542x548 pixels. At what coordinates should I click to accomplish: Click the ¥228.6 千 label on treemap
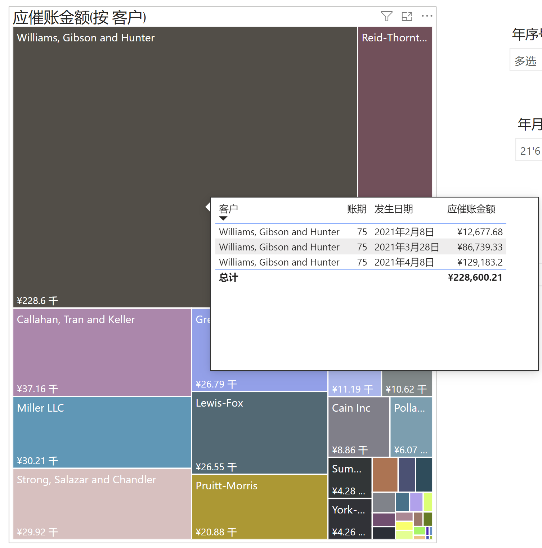[x=37, y=300]
